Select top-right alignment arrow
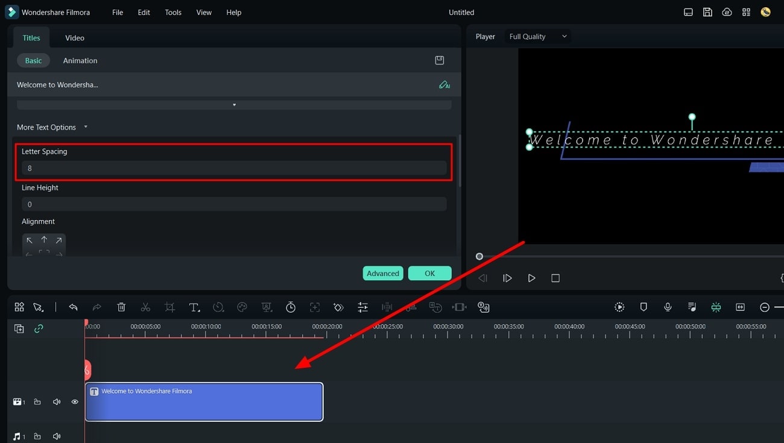Image resolution: width=784 pixels, height=443 pixels. point(58,240)
